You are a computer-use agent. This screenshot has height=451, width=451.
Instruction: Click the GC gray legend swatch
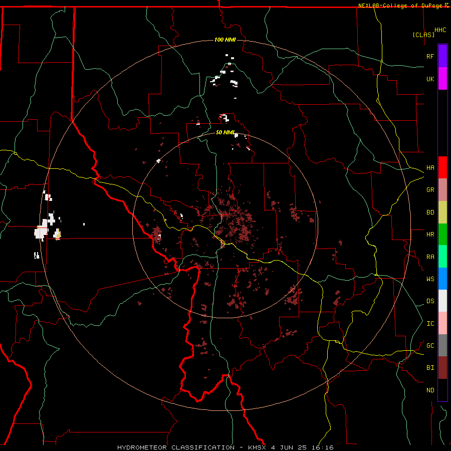point(442,345)
